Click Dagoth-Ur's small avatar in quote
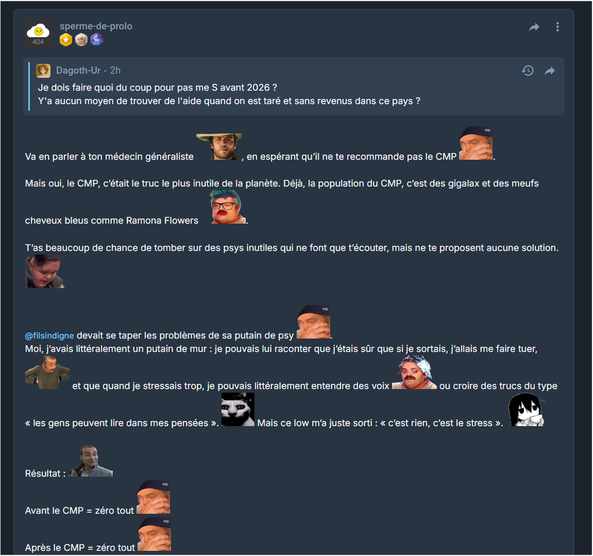This screenshot has height=556, width=593. pyautogui.click(x=43, y=71)
